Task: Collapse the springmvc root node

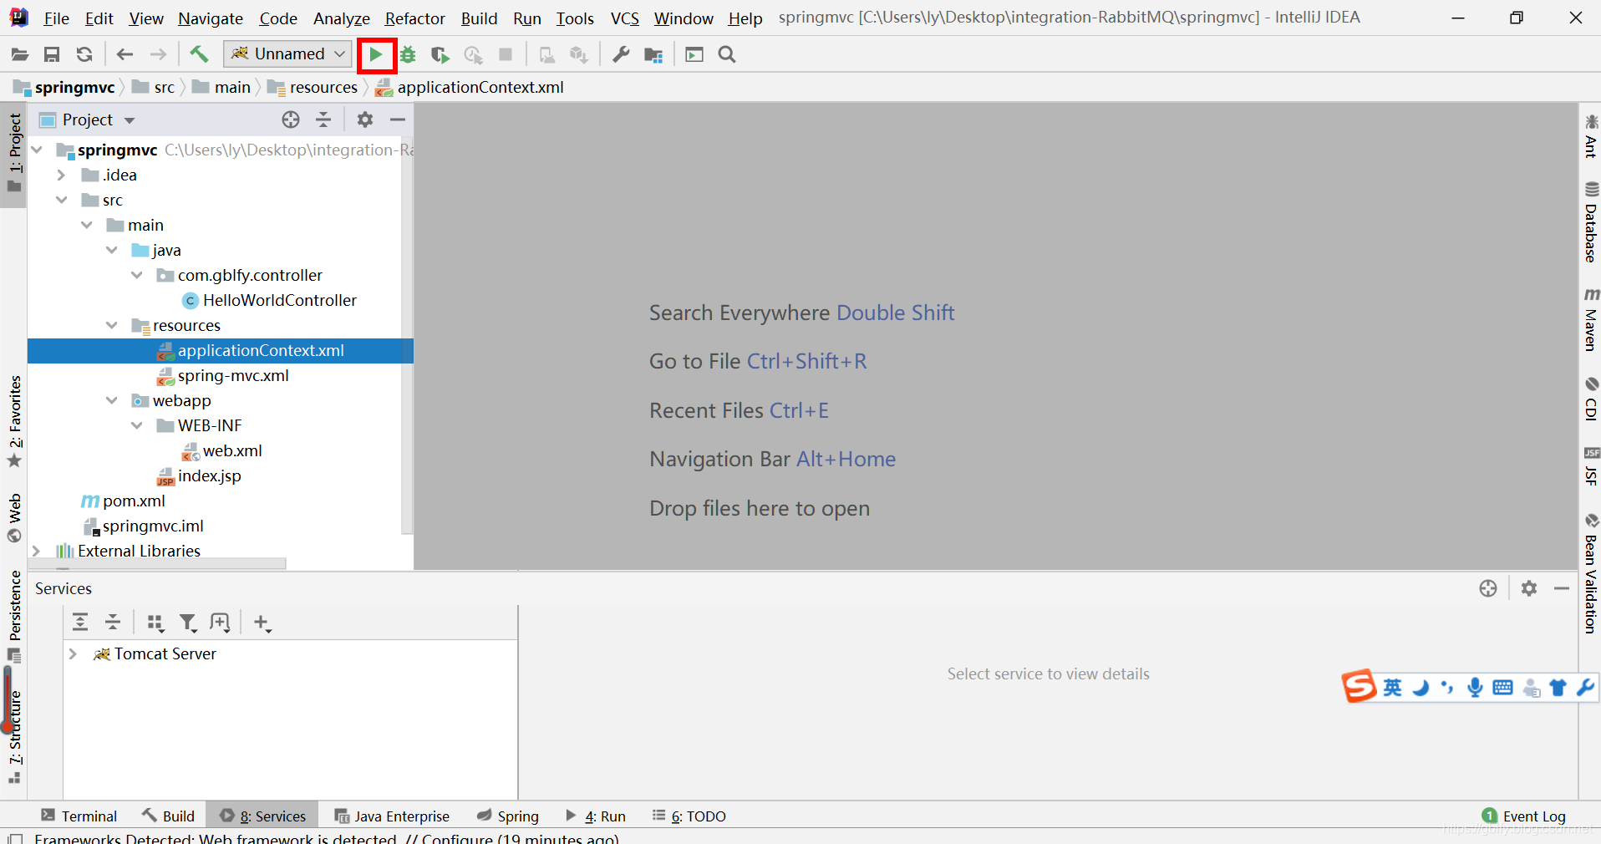Action: click(x=37, y=150)
